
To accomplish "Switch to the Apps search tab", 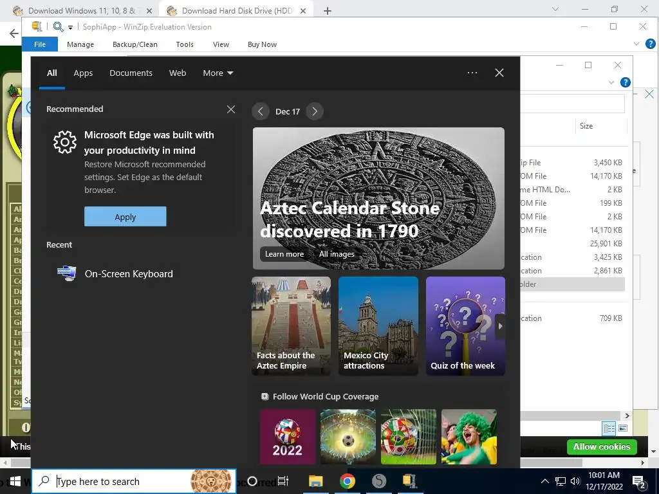I will pos(83,73).
